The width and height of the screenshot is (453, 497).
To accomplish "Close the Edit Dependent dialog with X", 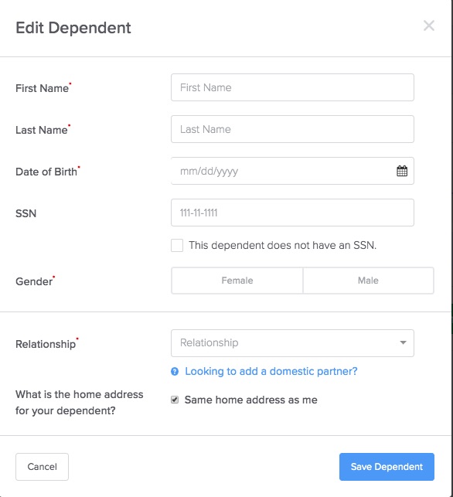I will (429, 26).
